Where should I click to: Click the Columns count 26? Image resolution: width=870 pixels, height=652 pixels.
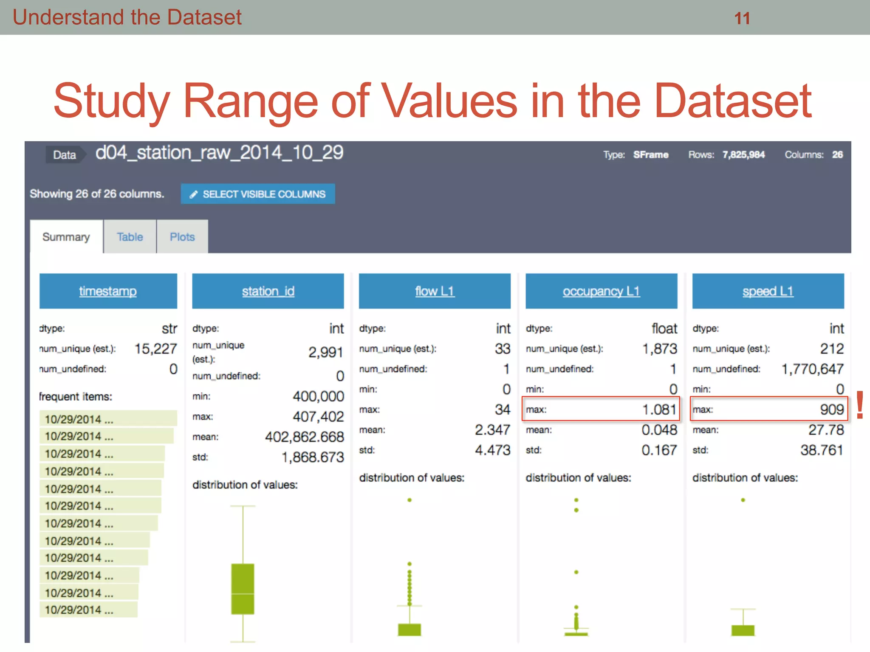coord(837,155)
